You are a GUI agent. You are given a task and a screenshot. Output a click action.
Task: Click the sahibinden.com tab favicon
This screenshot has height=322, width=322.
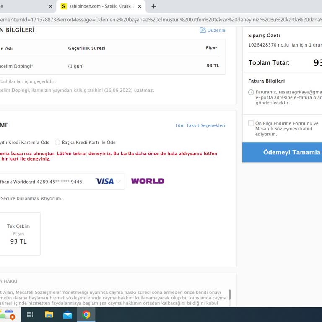(x=64, y=6)
